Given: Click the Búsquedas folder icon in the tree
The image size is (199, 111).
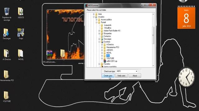Looking at the screenshot, I should (102, 34).
